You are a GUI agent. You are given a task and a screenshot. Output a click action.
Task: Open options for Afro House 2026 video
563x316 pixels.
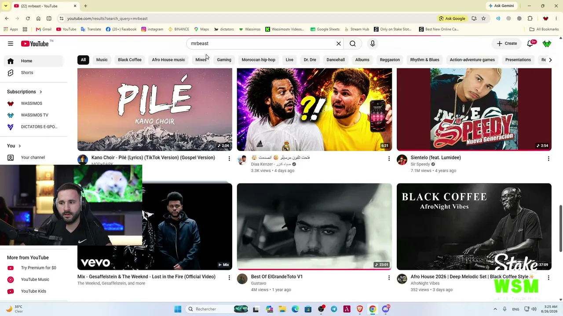[x=548, y=277]
